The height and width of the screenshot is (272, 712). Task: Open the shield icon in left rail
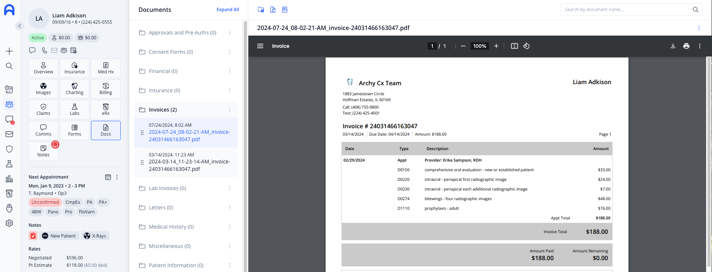pos(9,149)
